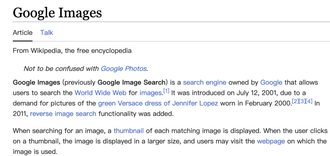Open the reverse image search link
Image resolution: width=330 pixels, height=156 pixels.
coord(63,114)
